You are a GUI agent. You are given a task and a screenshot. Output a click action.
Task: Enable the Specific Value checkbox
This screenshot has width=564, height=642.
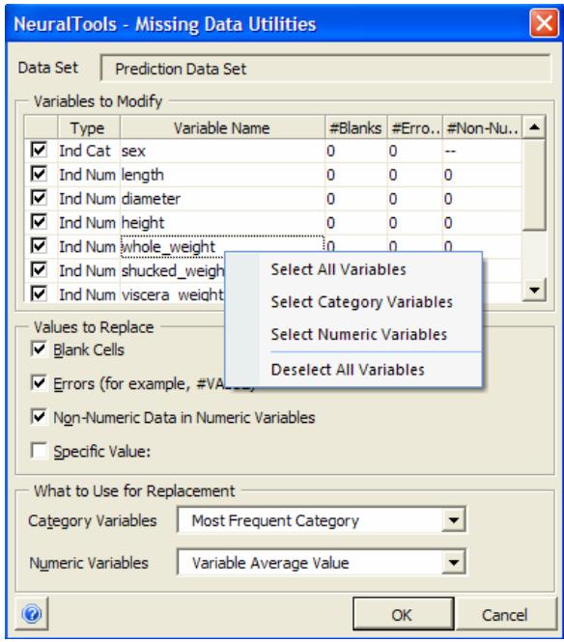pyautogui.click(x=39, y=451)
